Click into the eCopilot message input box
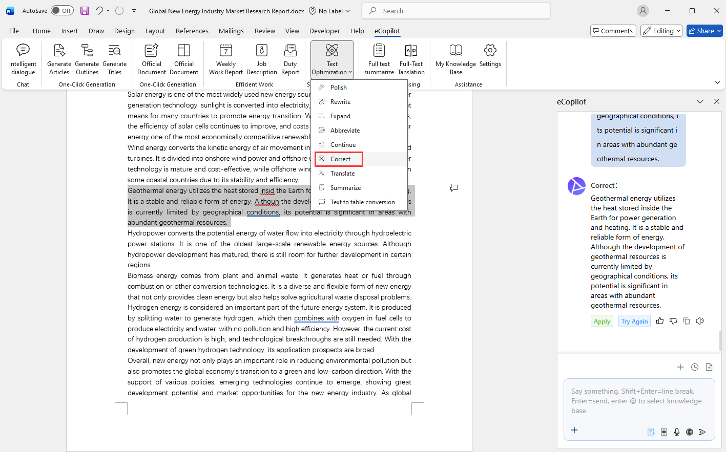The height and width of the screenshot is (452, 726). pos(638,401)
